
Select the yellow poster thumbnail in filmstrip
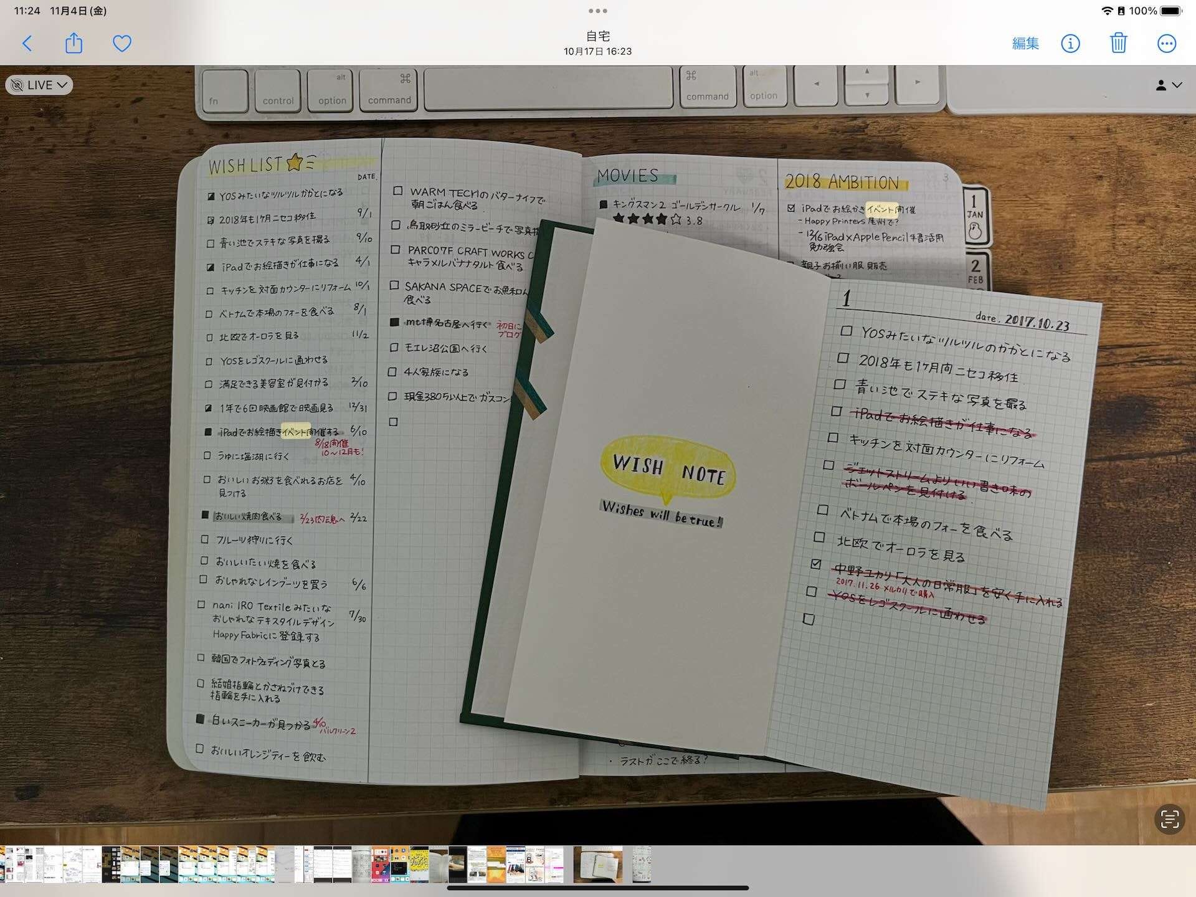419,864
